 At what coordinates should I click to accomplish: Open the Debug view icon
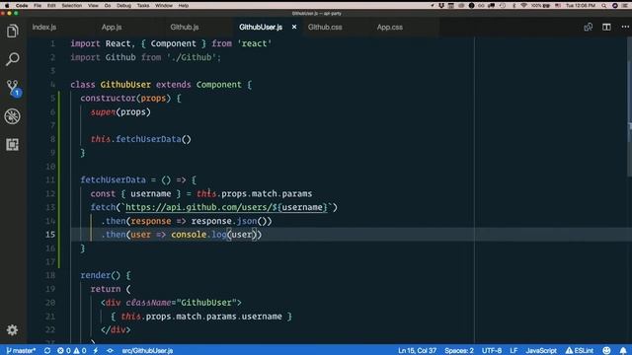13,116
